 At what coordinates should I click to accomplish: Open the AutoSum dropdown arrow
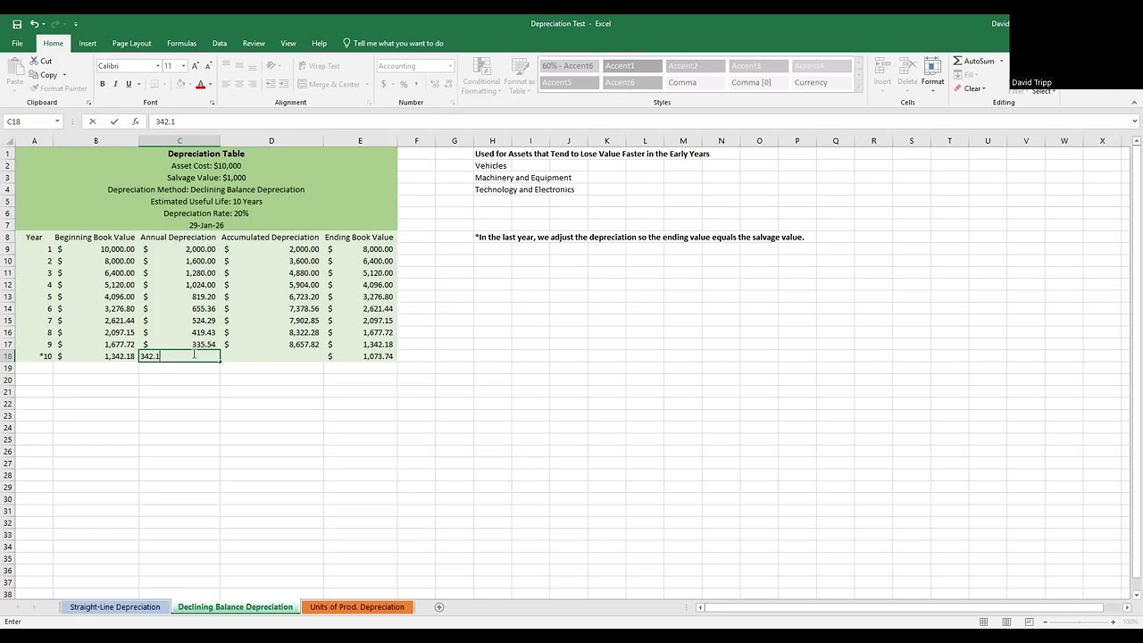pyautogui.click(x=1001, y=61)
